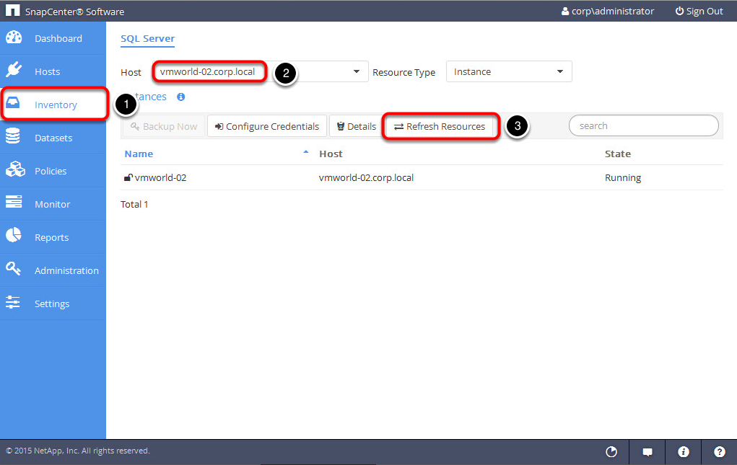This screenshot has width=737, height=465.
Task: Open the Reports pie chart icon
Action: (x=14, y=235)
